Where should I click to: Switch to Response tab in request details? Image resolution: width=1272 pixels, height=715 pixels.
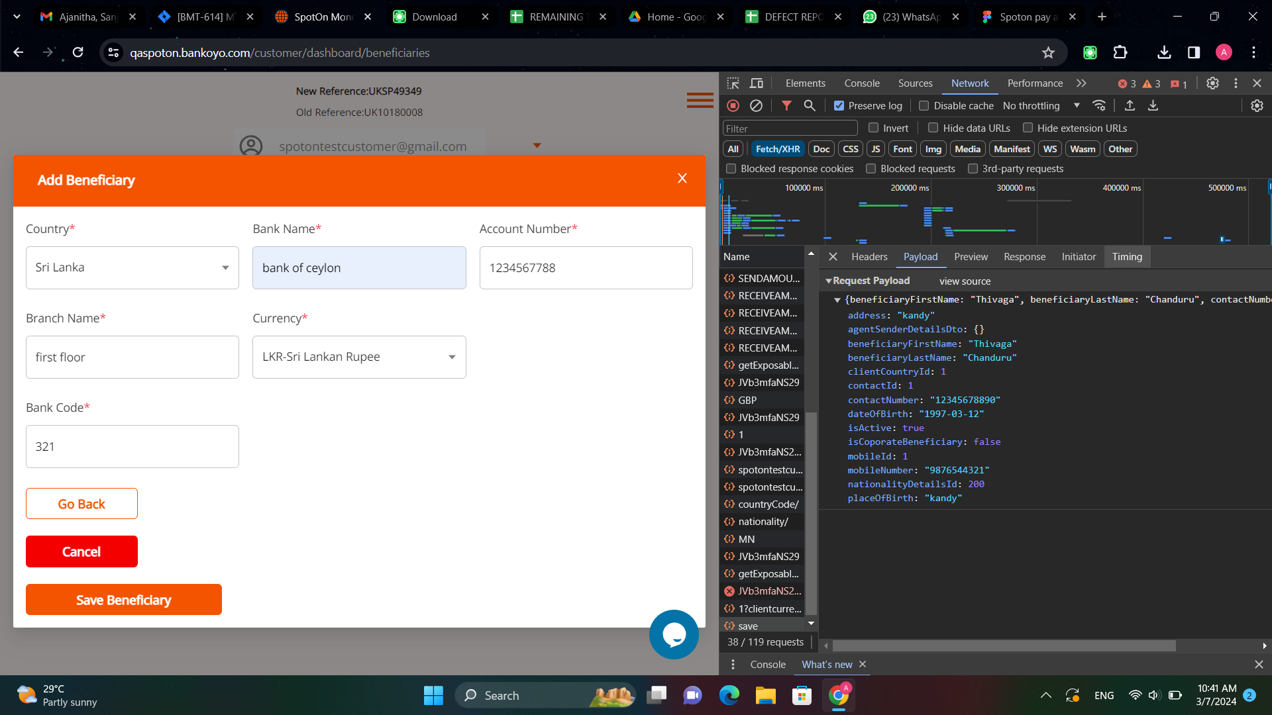point(1024,257)
